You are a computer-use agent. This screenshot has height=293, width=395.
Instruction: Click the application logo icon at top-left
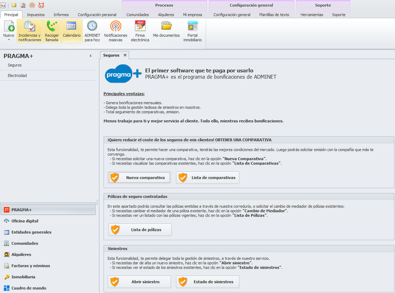pos(3,5)
